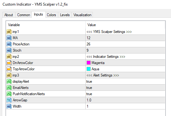Click the integer icon next to Stoch

click(9, 50)
